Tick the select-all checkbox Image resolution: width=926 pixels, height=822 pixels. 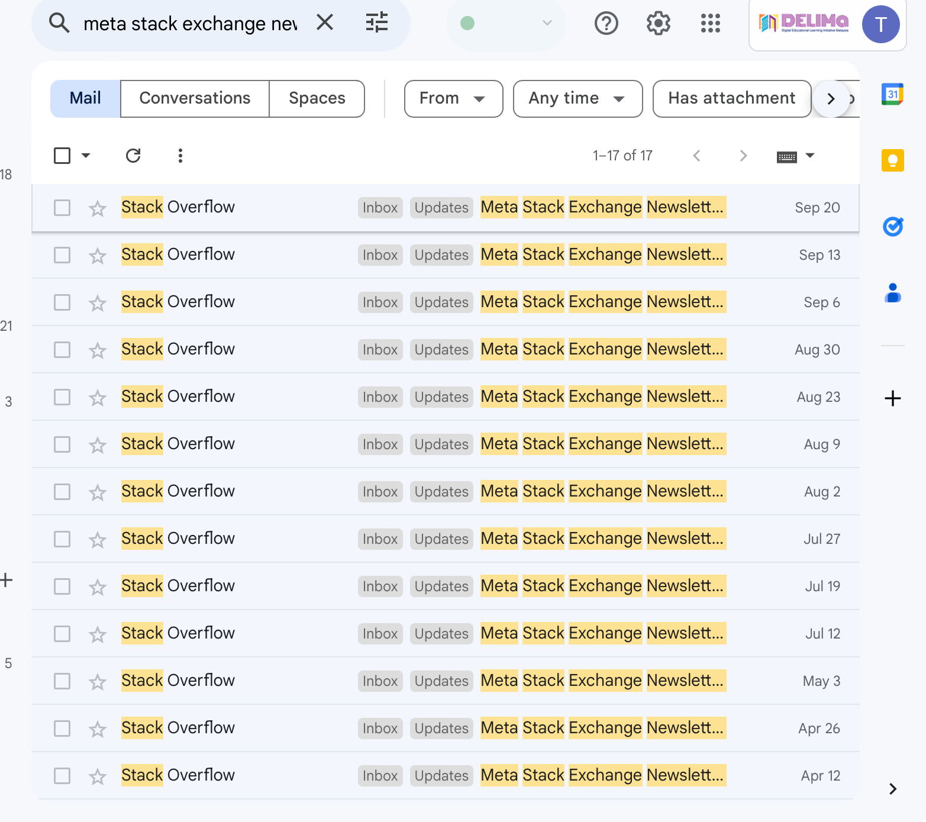(62, 156)
